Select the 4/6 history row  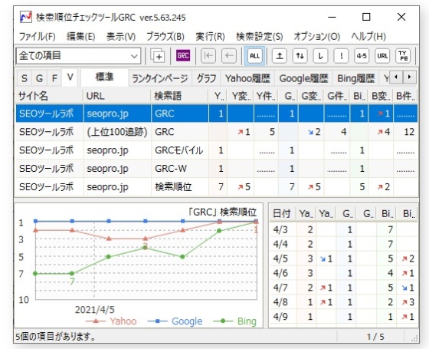[x=343, y=273]
